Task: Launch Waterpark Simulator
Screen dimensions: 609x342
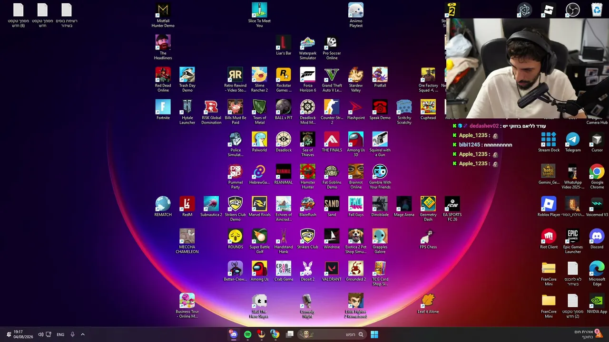Action: click(307, 47)
